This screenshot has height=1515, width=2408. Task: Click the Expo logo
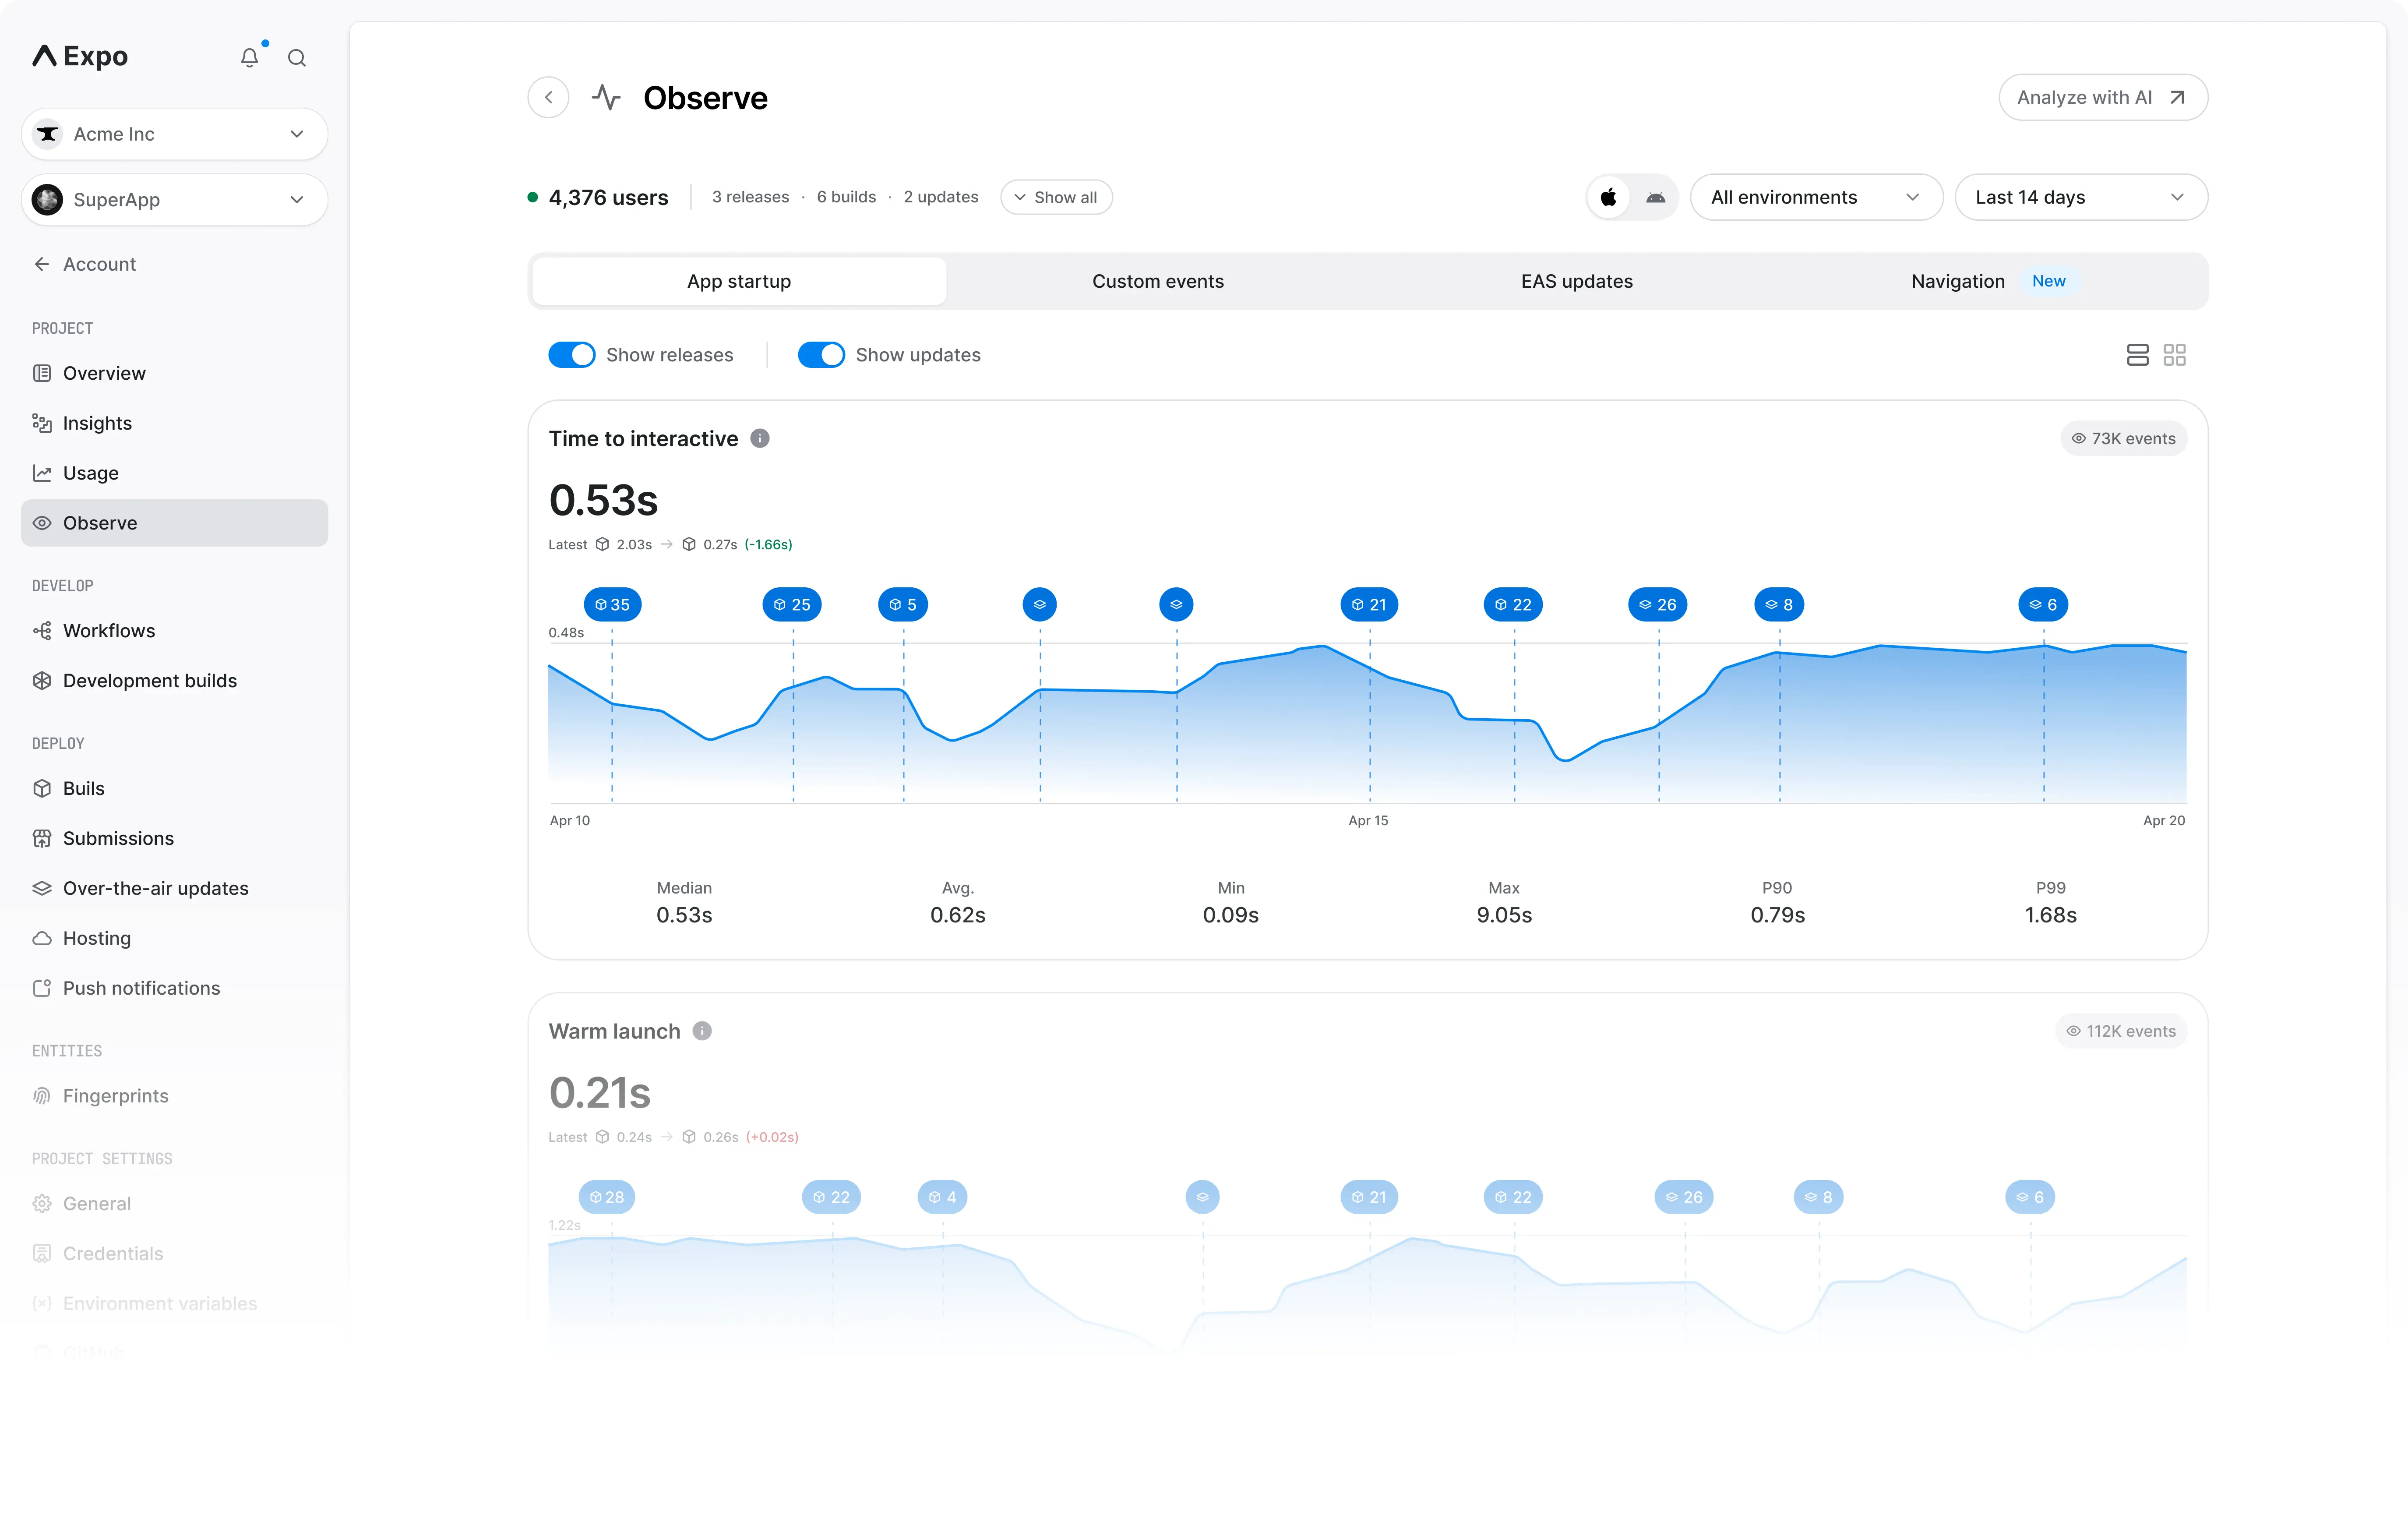(x=80, y=56)
